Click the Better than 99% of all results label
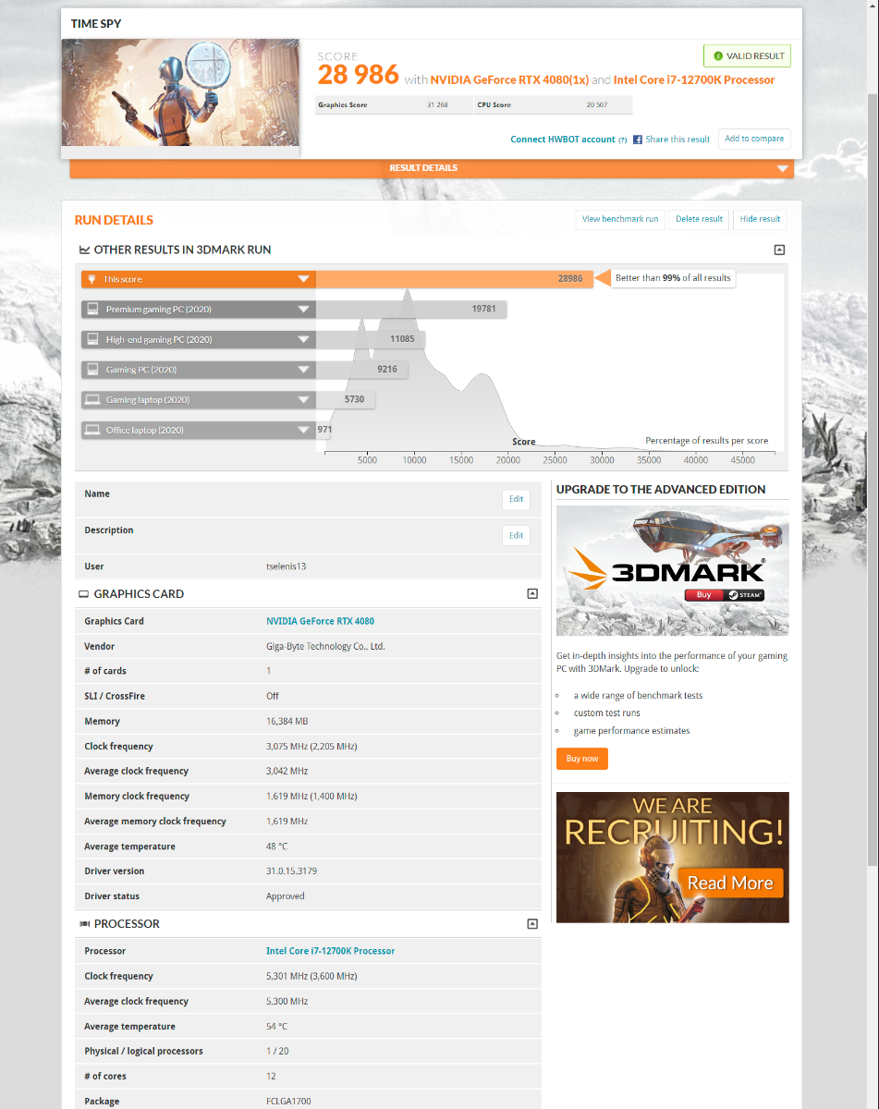 673,278
